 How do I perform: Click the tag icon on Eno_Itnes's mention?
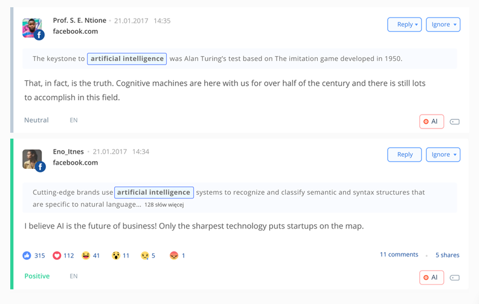pyautogui.click(x=455, y=277)
